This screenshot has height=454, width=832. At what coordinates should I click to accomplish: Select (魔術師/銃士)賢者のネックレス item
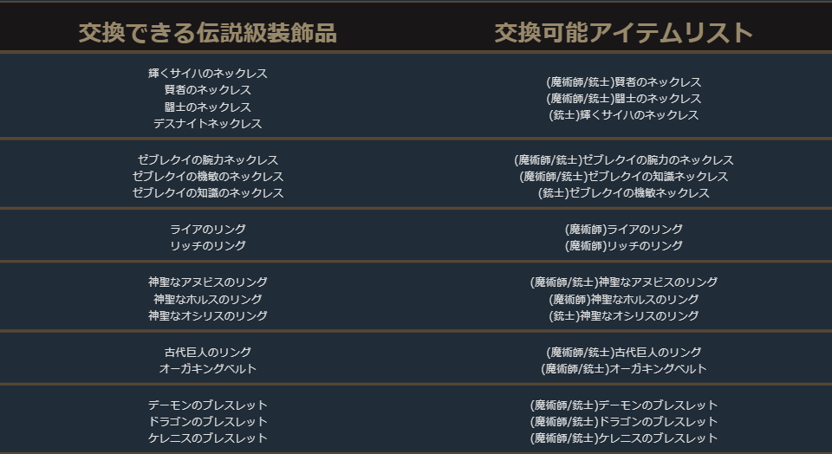(623, 82)
